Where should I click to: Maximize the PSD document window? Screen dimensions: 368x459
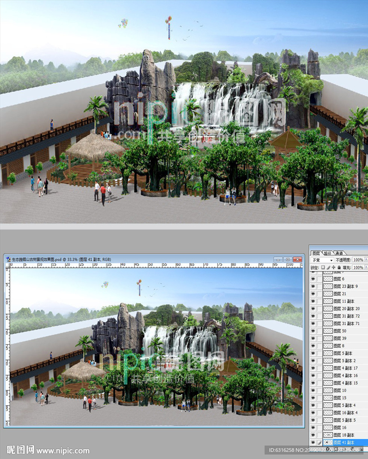tap(287, 260)
